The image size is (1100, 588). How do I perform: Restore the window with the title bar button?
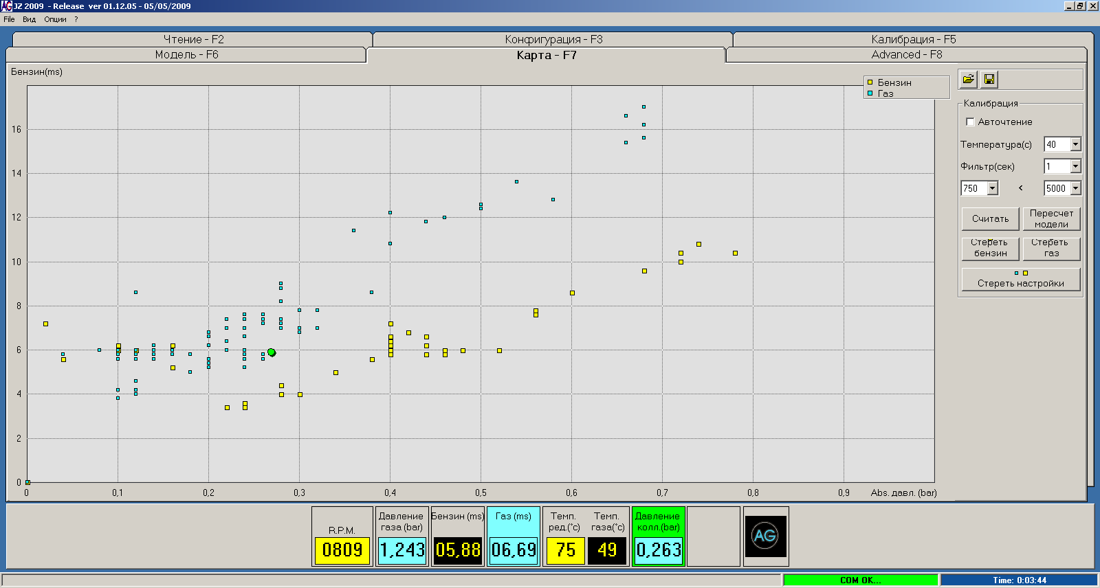pyautogui.click(x=1080, y=5)
